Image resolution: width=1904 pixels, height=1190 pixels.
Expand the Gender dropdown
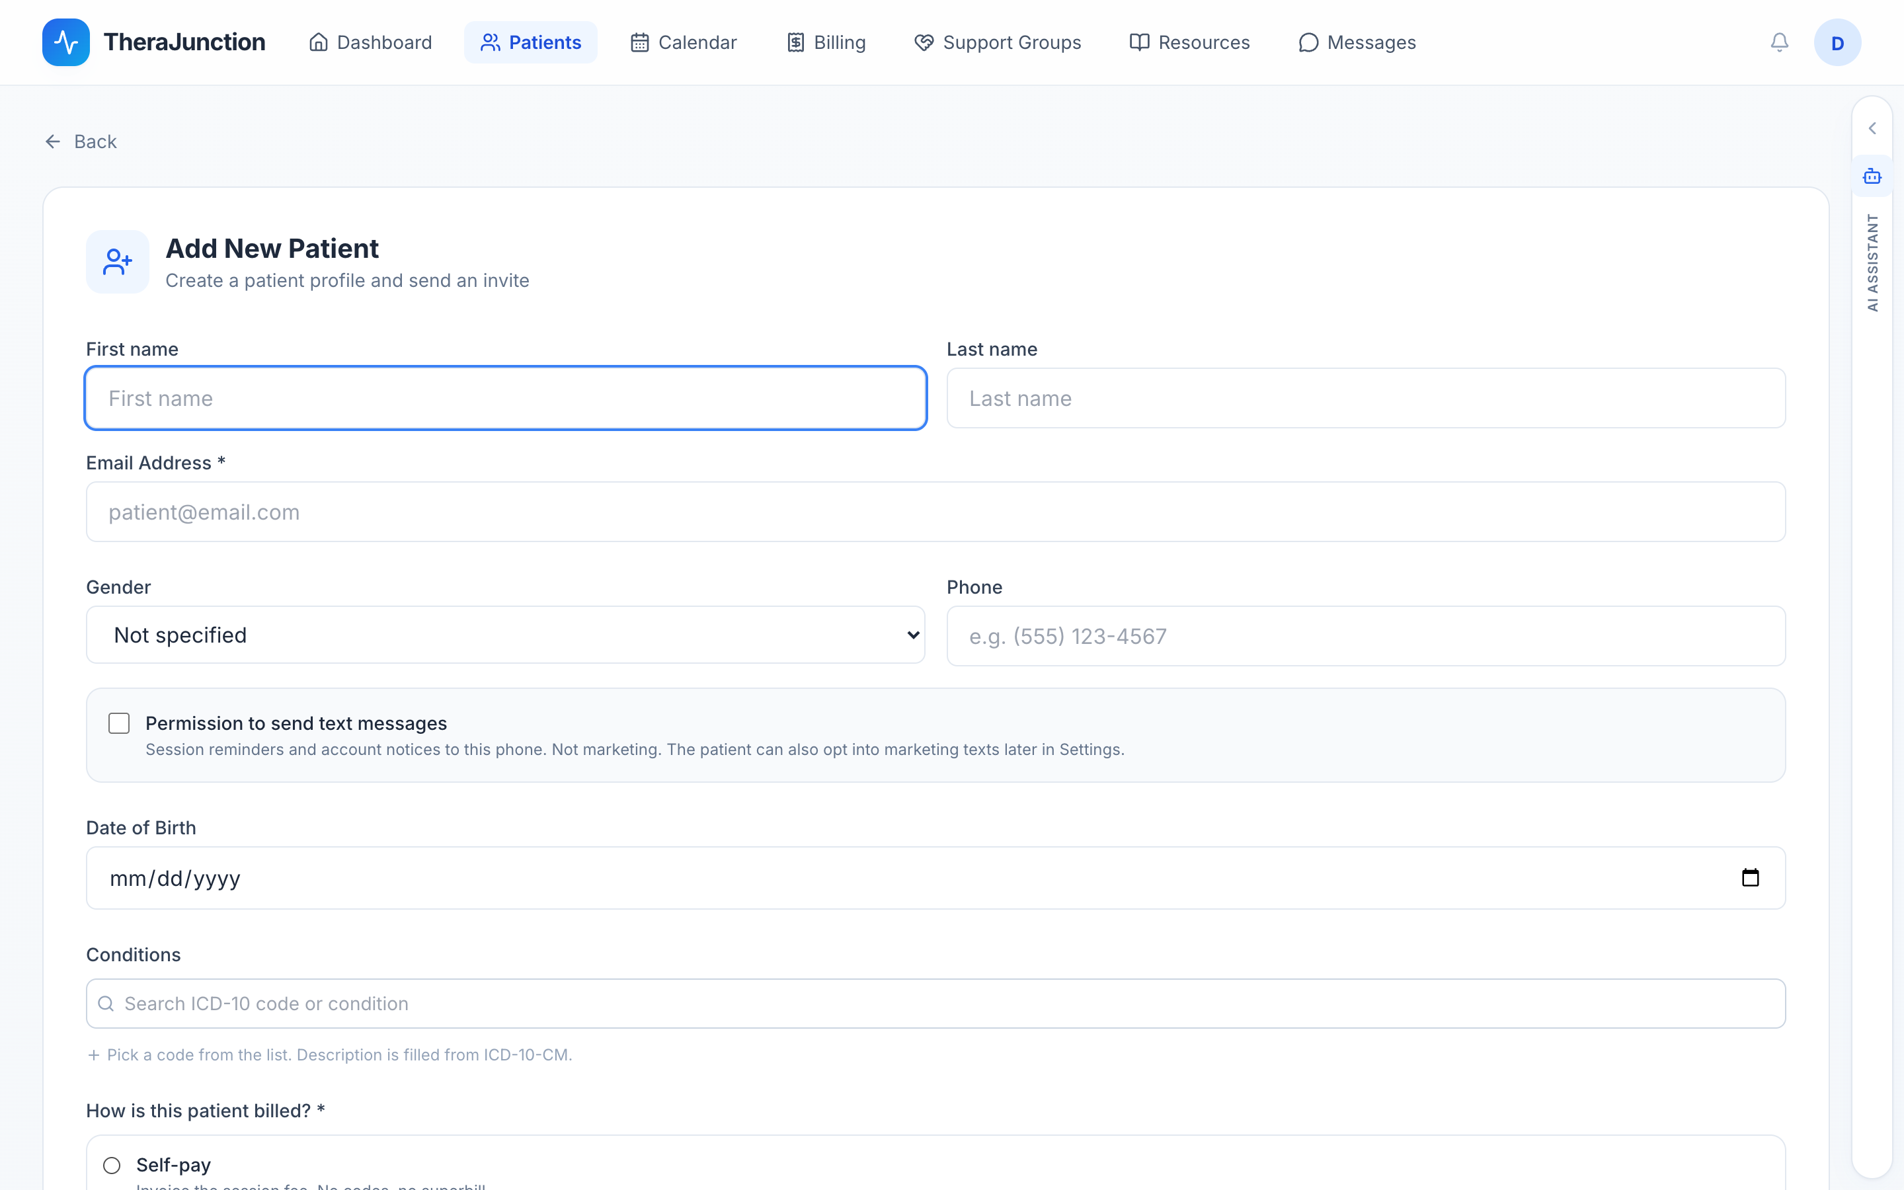point(506,635)
